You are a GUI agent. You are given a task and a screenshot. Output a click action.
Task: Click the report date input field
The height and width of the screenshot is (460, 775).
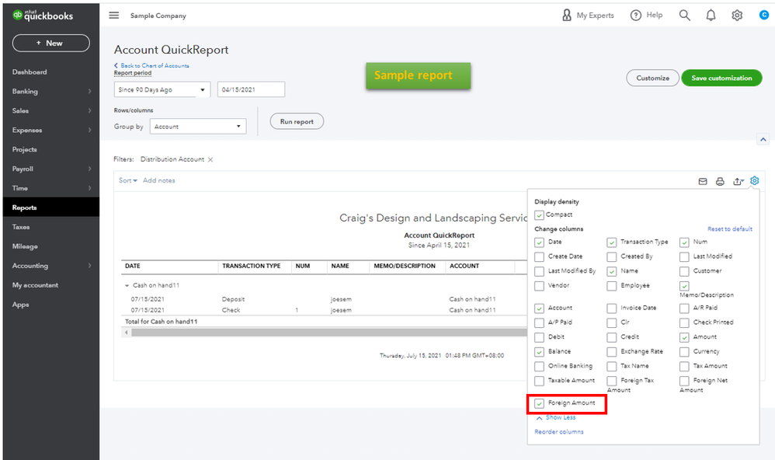[252, 89]
